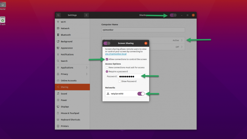The width and height of the screenshot is (247, 139).
Task: Open Keyboard Shortcuts settings
Action: coord(72,119)
